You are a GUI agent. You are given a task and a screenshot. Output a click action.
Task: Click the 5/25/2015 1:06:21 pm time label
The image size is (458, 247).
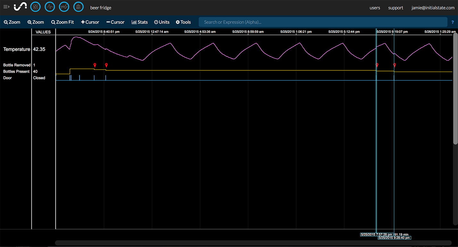click(x=296, y=32)
